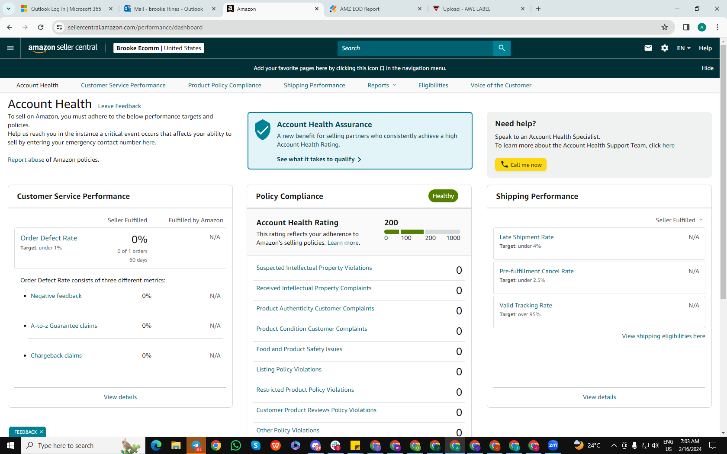
Task: Click the search magnifier button
Action: [502, 48]
